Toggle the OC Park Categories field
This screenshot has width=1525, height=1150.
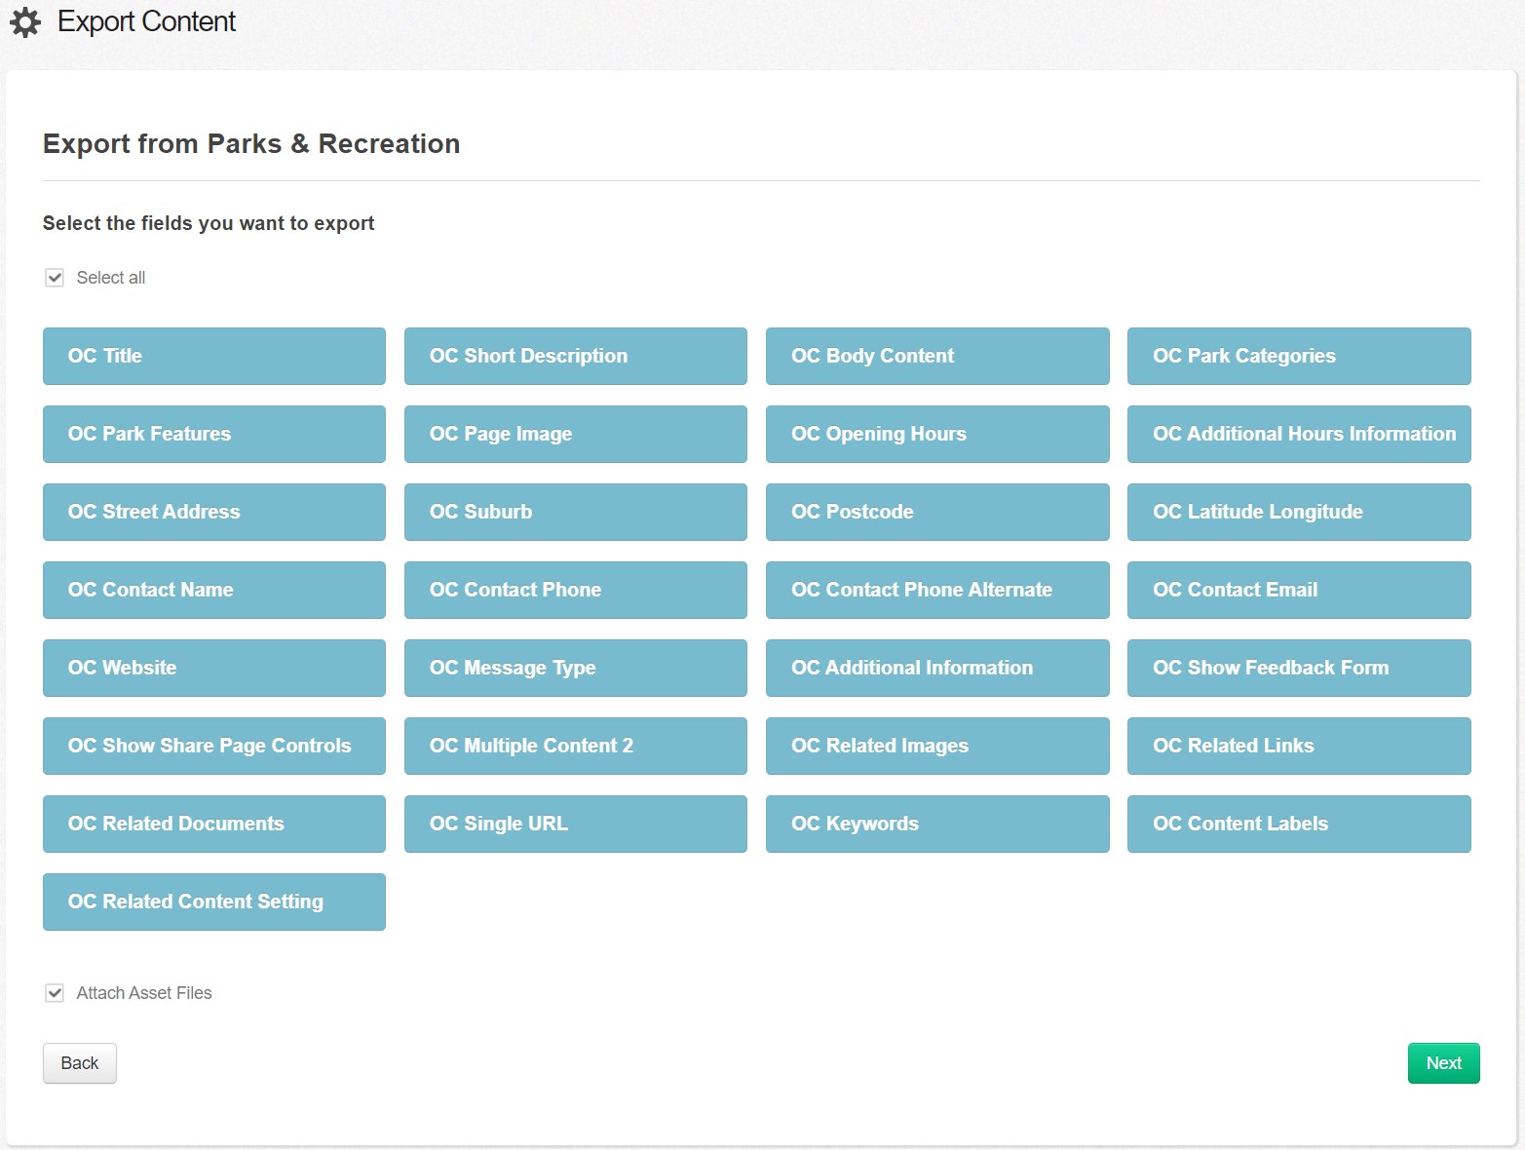click(1299, 356)
